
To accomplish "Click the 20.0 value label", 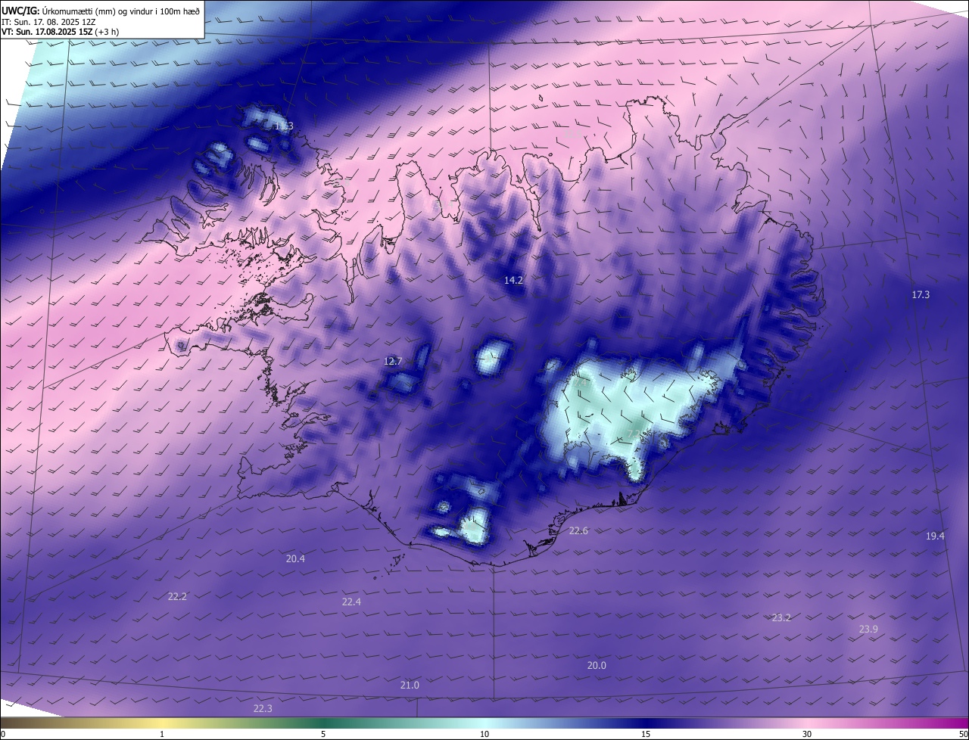I will pos(597,666).
